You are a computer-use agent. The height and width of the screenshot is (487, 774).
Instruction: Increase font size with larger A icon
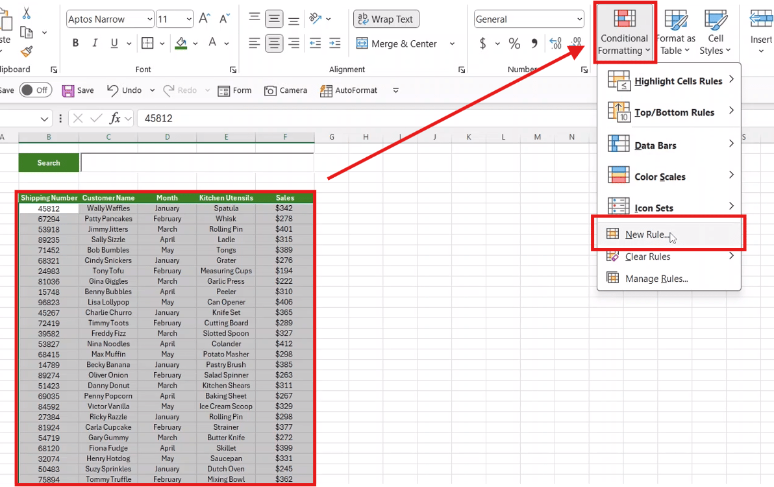(205, 19)
